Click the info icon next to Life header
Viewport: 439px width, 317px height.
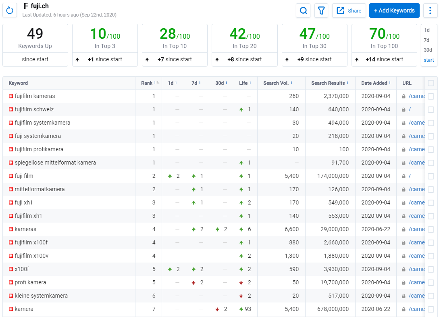tap(250, 83)
